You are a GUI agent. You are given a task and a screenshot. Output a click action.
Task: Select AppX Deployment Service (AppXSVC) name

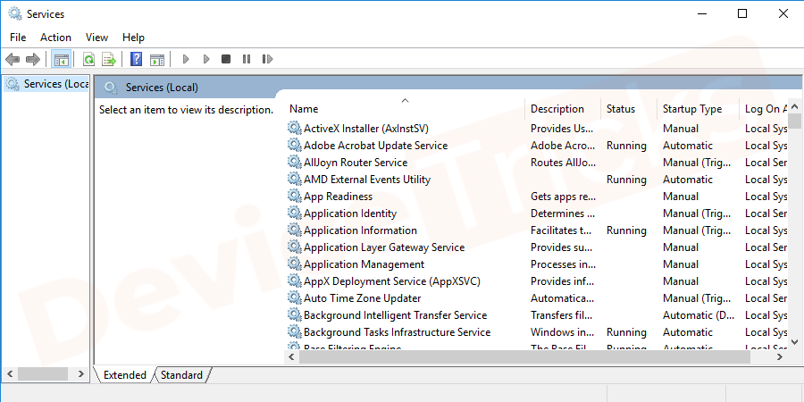click(x=392, y=281)
